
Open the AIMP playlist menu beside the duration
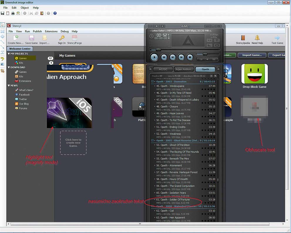pyautogui.click(x=211, y=76)
